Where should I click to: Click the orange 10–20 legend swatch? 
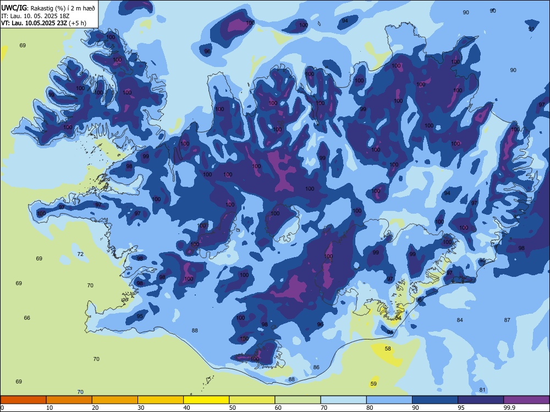(x=69, y=400)
